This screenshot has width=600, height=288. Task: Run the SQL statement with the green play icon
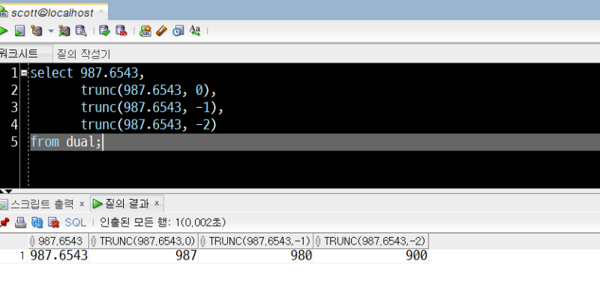tap(3, 31)
